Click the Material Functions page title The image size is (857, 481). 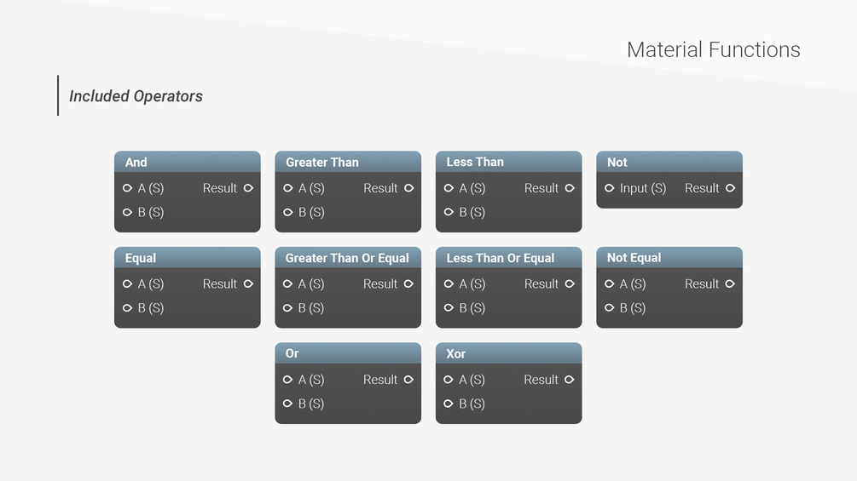click(713, 50)
